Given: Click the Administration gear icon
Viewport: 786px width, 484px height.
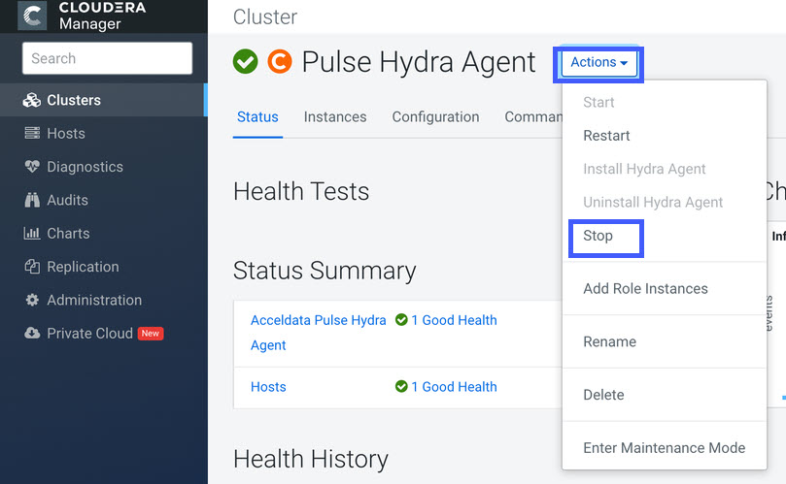Looking at the screenshot, I should 32,300.
